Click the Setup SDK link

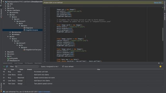pos(158,3)
